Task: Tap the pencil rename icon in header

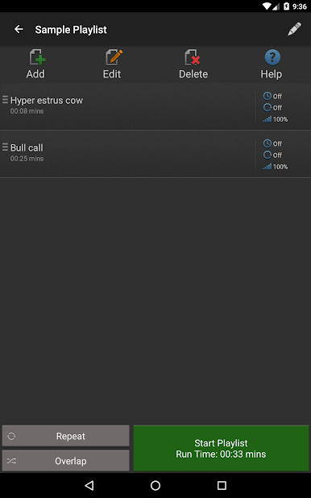Action: point(294,29)
